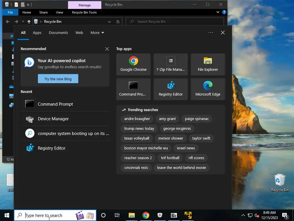Select the All search tab
This screenshot has width=294, height=221.
tap(23, 33)
